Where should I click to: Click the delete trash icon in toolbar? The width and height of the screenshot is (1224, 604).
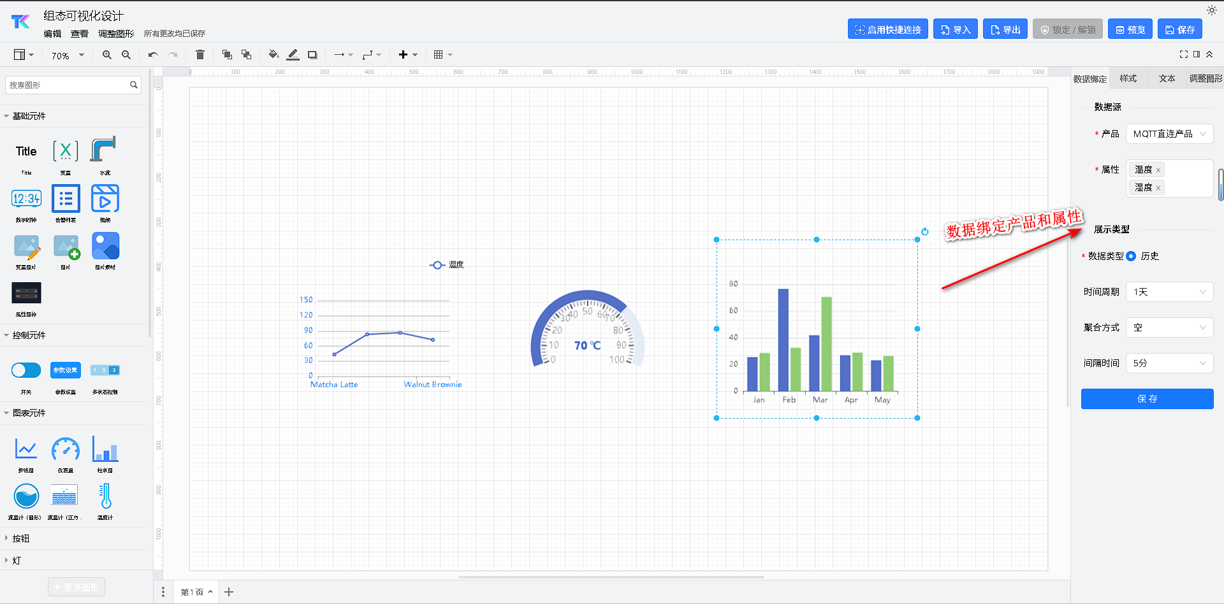[200, 55]
